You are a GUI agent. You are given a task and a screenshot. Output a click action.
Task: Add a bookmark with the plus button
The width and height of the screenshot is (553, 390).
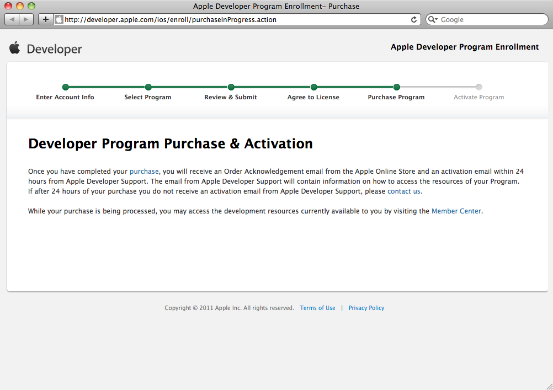[x=45, y=19]
